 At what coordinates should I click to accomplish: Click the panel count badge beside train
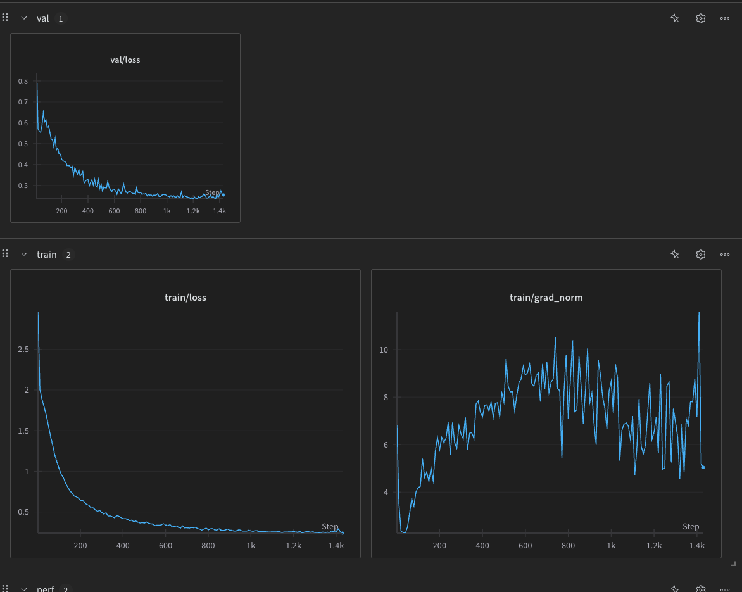point(68,255)
